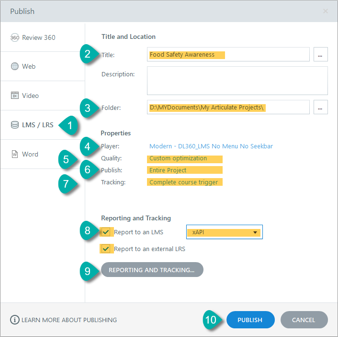Viewport: 338px width, 337px height.
Task: Toggle the Report to an LMS checkbox
Action: [106, 232]
